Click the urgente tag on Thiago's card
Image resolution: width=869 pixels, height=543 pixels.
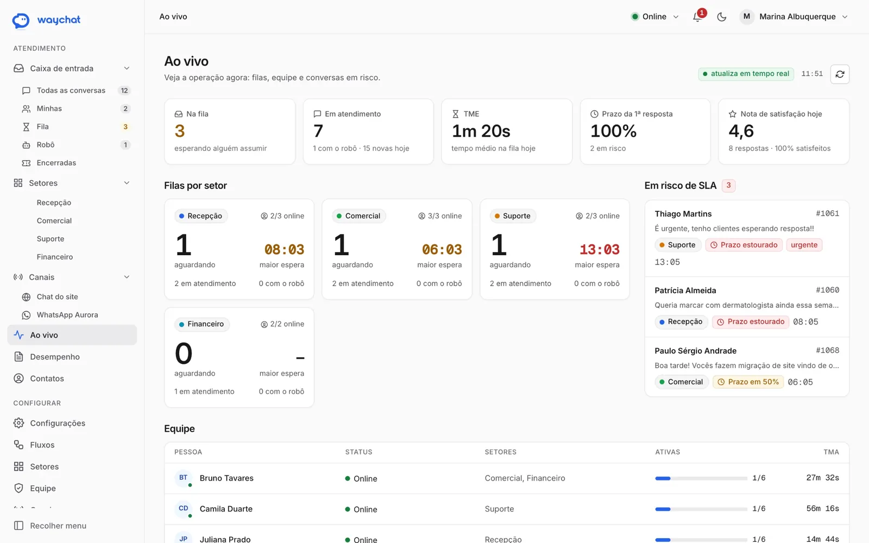coord(804,245)
